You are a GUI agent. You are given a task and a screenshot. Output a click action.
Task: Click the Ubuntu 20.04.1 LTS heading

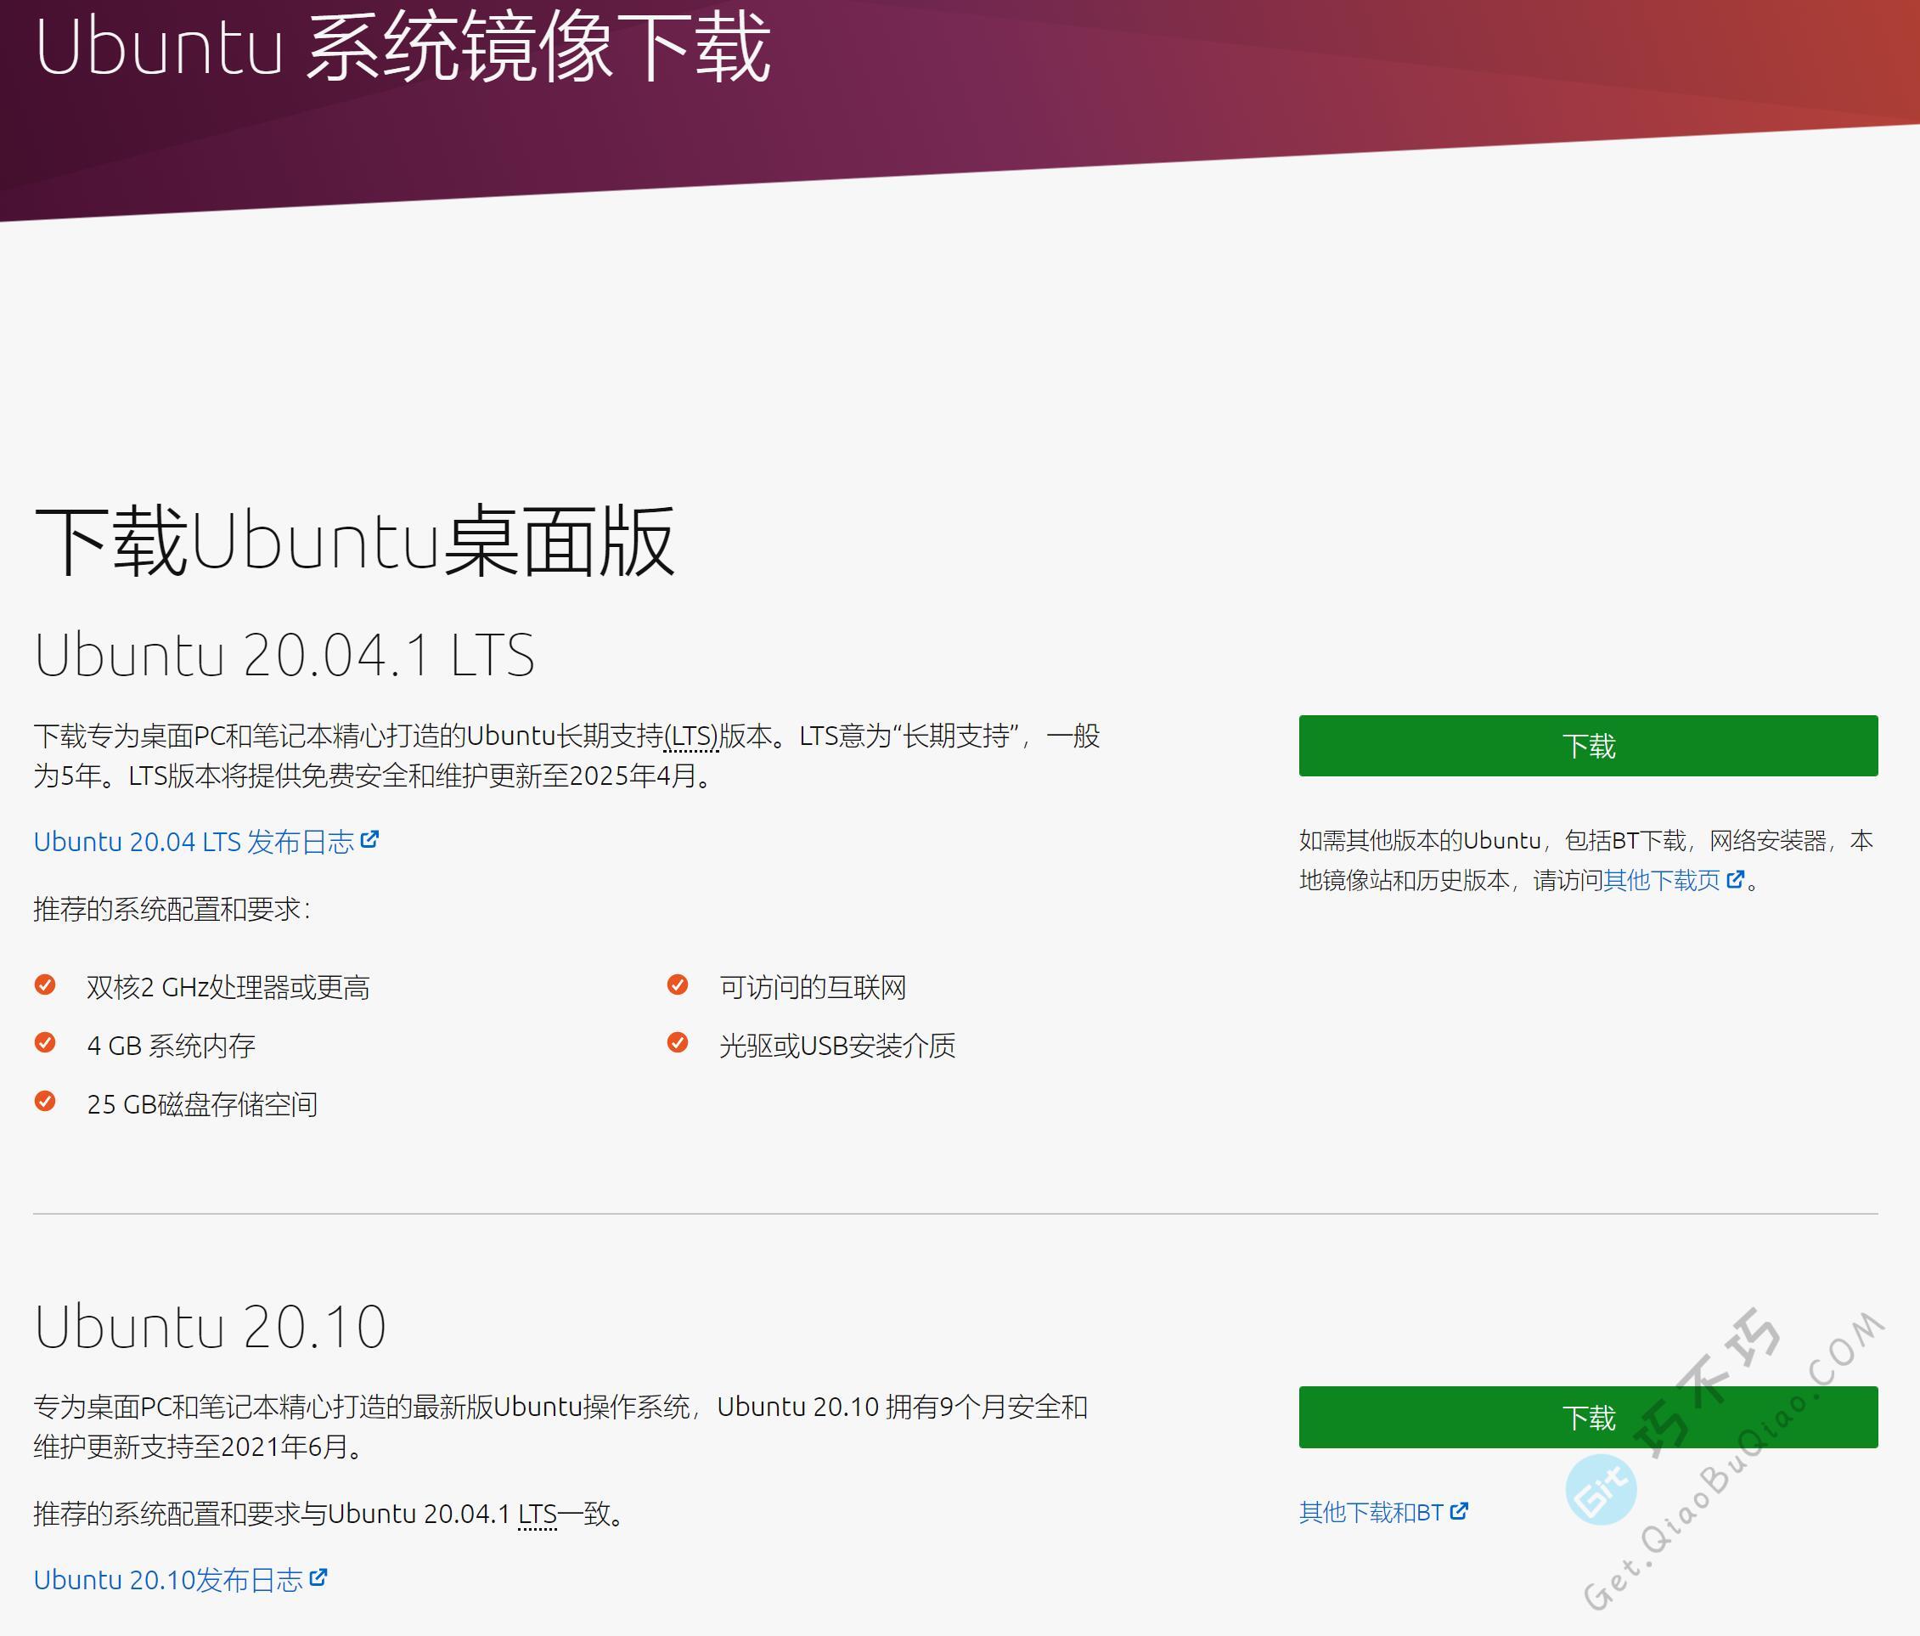(x=284, y=654)
